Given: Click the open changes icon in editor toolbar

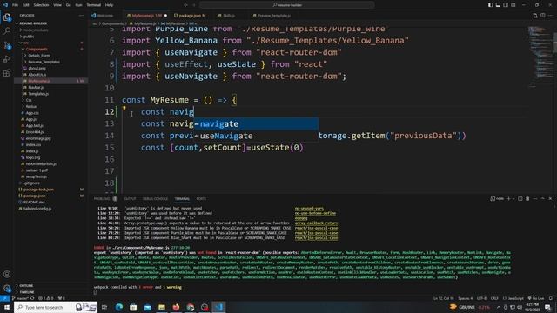Looking at the screenshot, I should coord(535,16).
